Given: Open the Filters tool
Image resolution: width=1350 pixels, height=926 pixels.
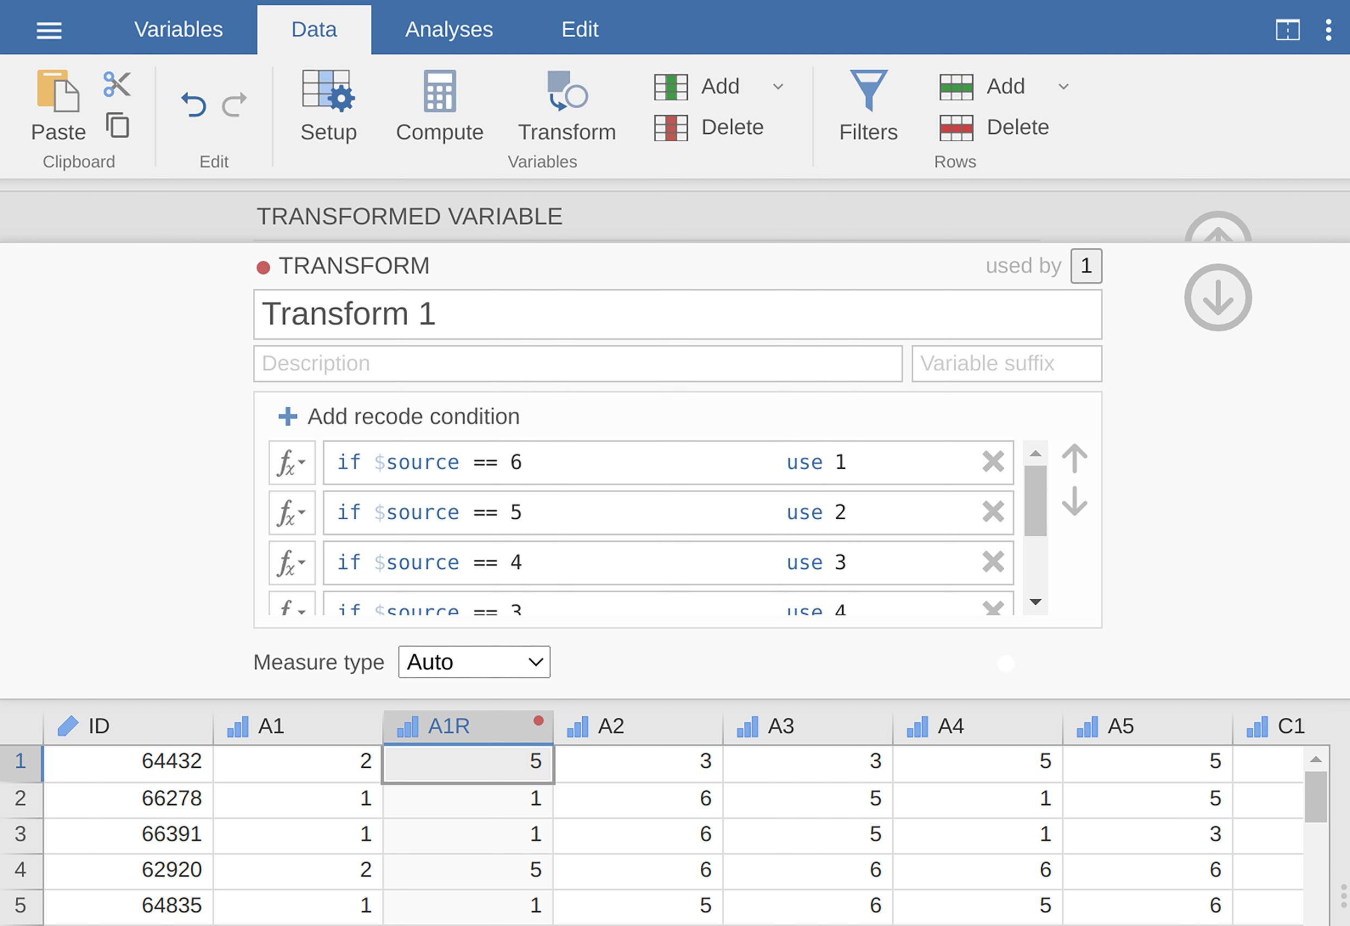Looking at the screenshot, I should (868, 105).
